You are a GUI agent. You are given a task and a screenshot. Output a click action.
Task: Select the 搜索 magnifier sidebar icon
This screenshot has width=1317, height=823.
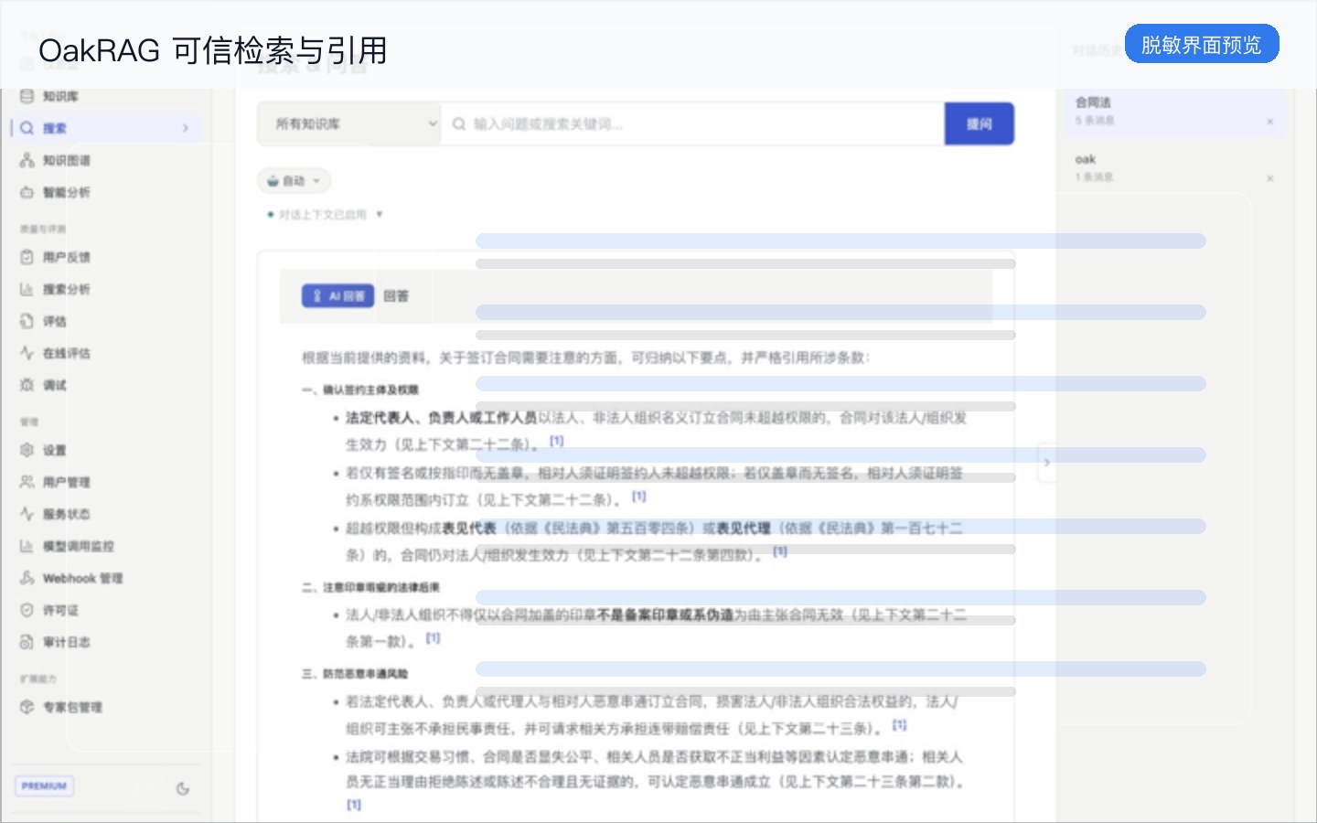pos(27,128)
